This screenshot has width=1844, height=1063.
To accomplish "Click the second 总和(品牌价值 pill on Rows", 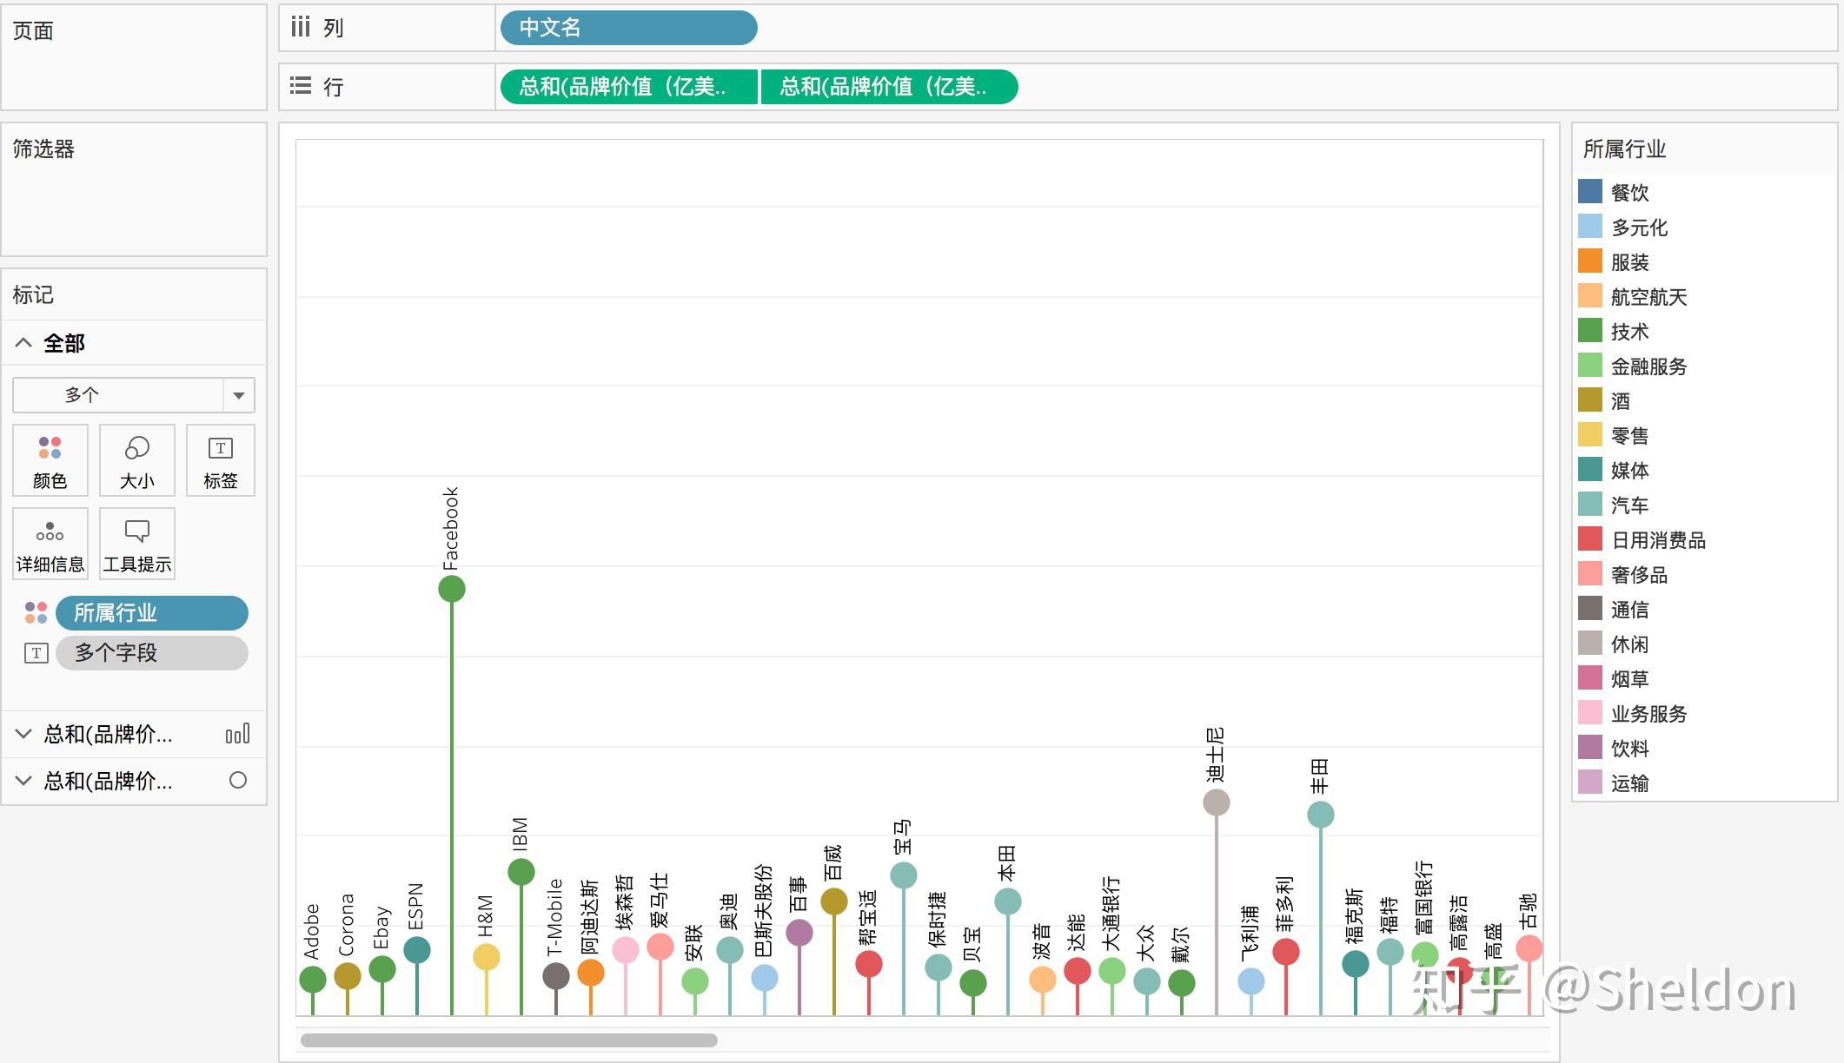I will [889, 87].
